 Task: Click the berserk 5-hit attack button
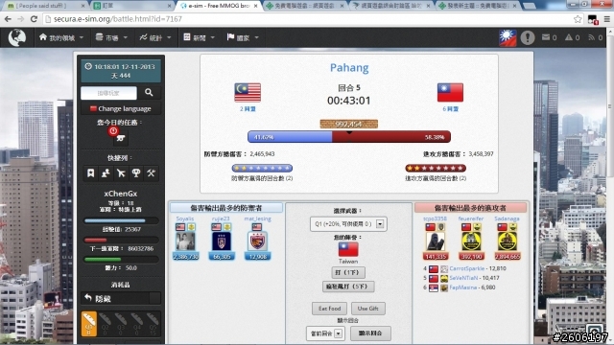(x=348, y=287)
